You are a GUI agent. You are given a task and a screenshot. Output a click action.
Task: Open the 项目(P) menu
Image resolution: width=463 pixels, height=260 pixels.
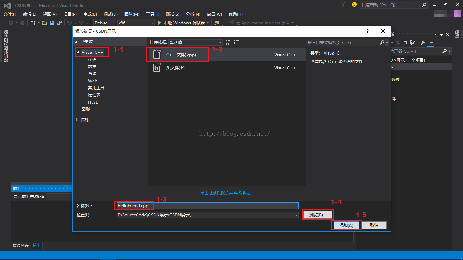click(x=70, y=14)
